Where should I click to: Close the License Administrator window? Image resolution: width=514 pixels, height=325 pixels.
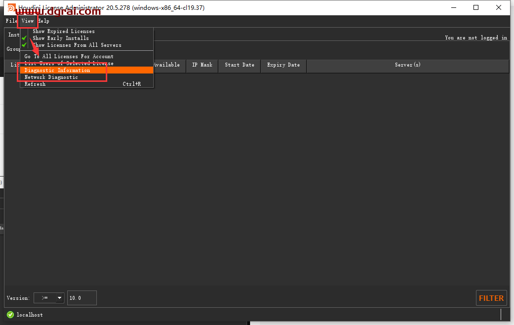pyautogui.click(x=499, y=7)
